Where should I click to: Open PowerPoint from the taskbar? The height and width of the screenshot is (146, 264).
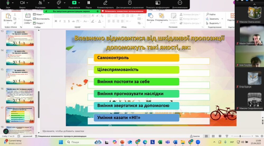(x=122, y=142)
